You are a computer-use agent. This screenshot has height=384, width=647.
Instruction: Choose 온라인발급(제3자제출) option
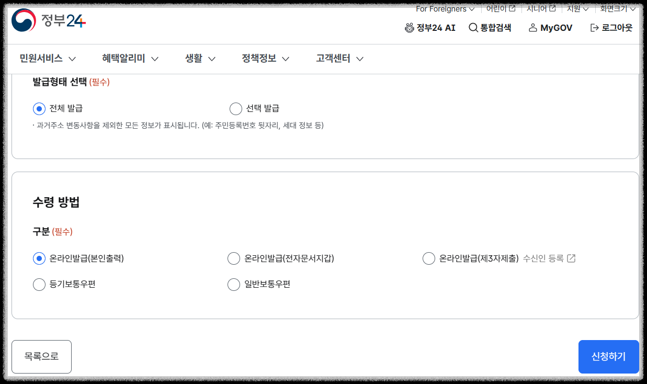(429, 258)
